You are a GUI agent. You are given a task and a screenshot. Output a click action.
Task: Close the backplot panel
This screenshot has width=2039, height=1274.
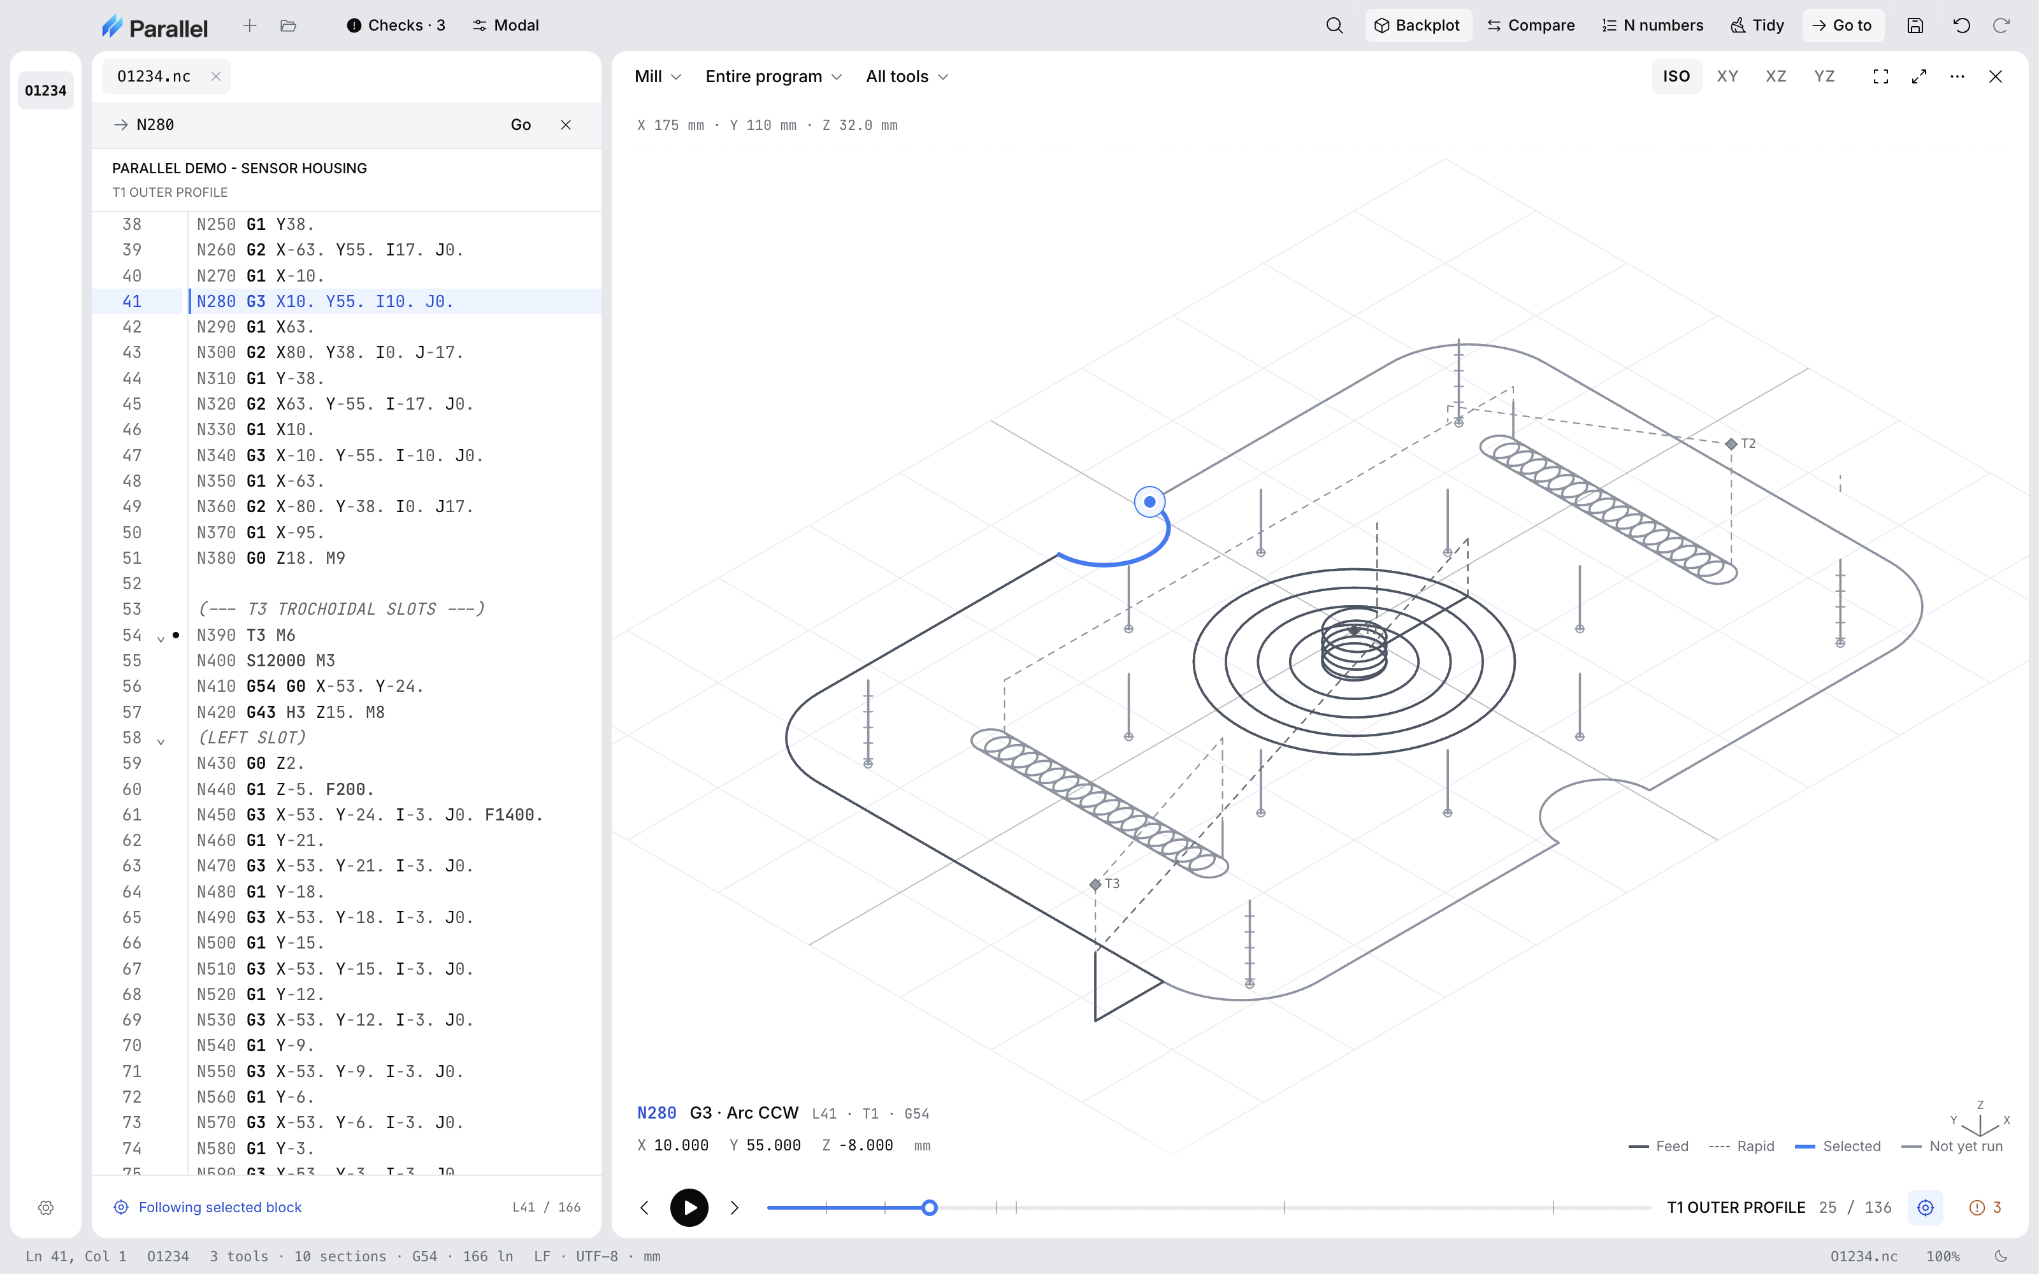1995,76
